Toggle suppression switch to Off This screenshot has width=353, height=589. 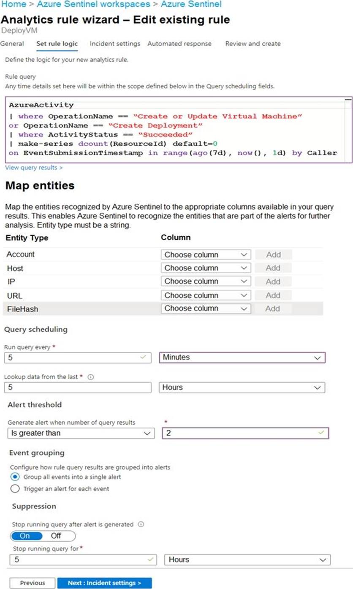click(x=56, y=536)
